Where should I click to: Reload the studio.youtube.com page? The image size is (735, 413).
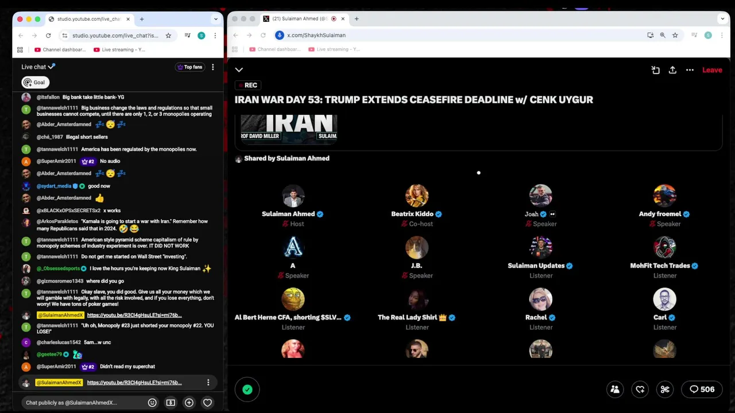pyautogui.click(x=48, y=36)
